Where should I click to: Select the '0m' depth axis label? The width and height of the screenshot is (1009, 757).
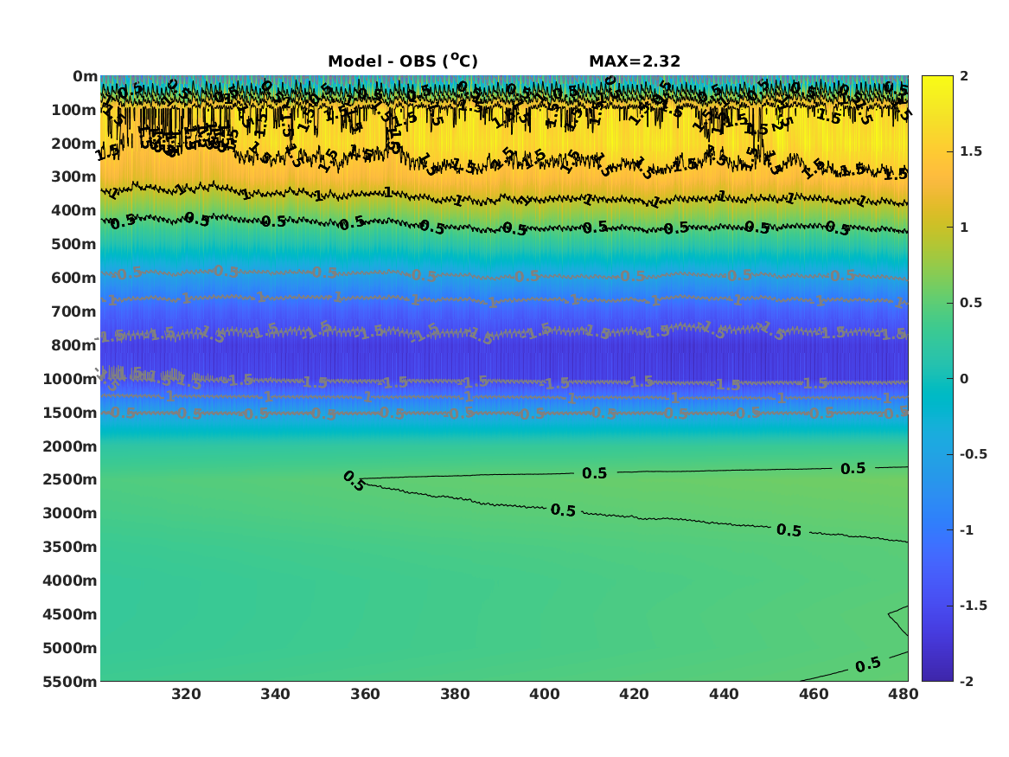(85, 77)
